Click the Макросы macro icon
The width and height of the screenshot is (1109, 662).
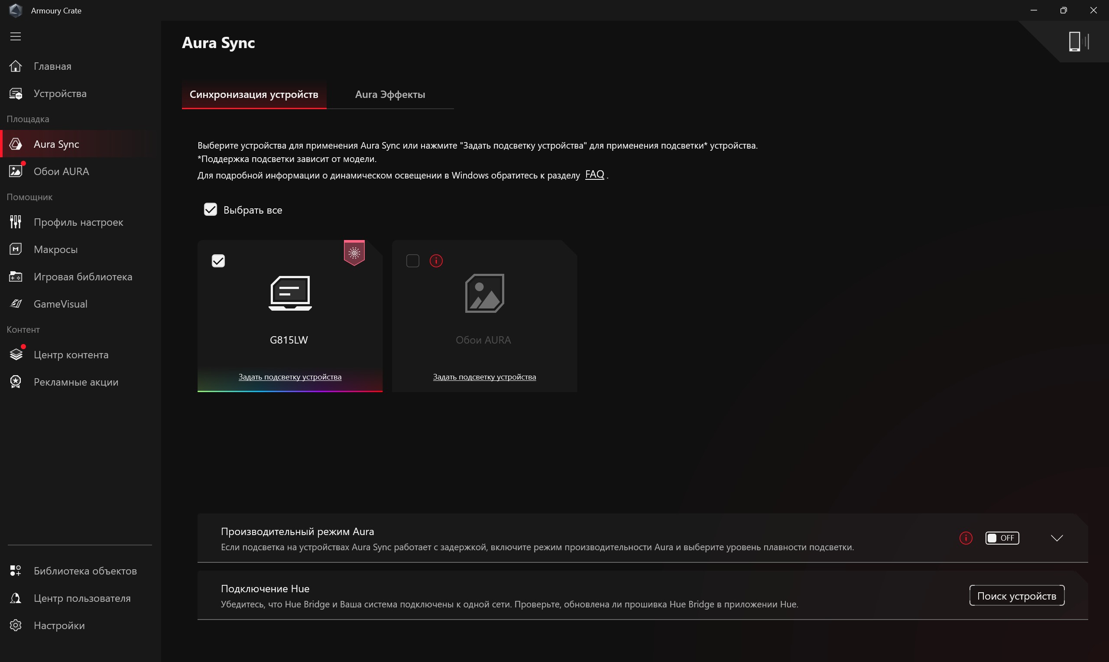(x=16, y=250)
